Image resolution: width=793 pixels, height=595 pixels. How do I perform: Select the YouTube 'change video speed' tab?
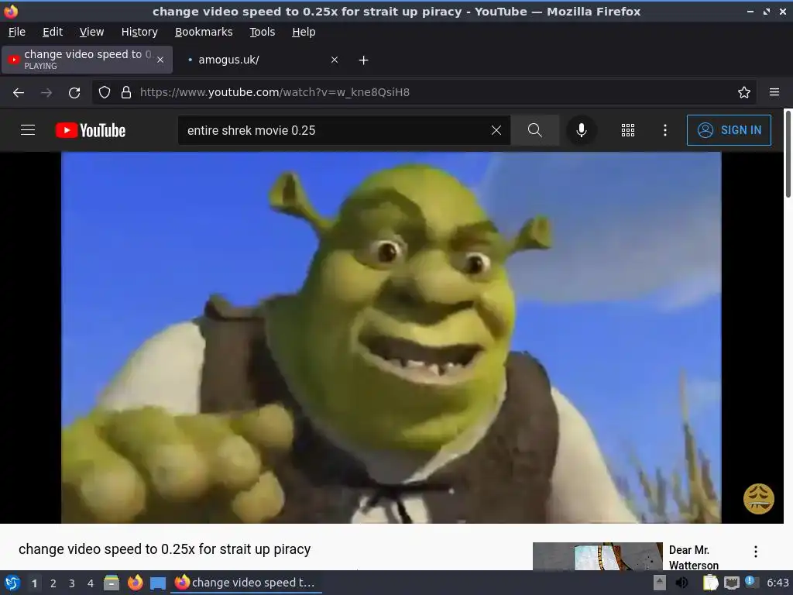click(87, 60)
